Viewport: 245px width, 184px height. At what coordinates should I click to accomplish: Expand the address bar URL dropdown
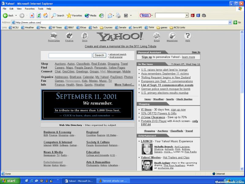[230, 22]
